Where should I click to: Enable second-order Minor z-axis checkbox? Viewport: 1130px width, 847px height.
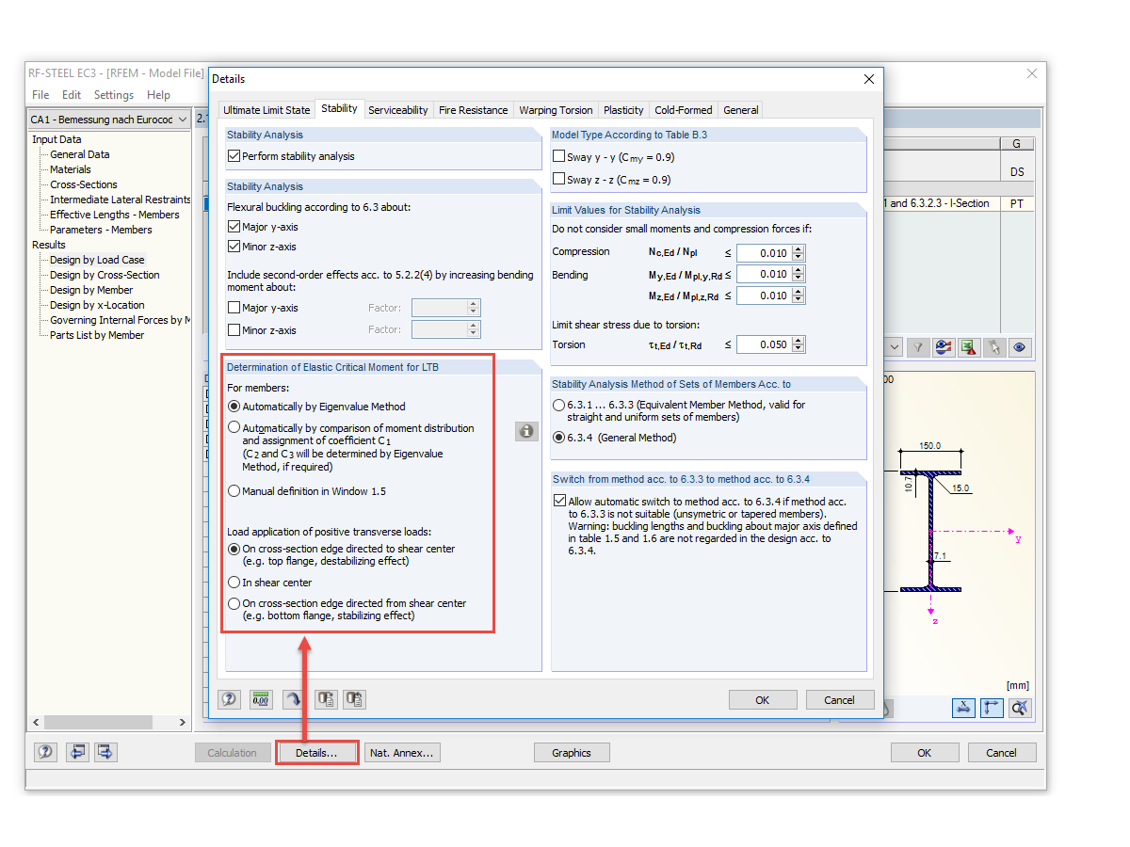coord(234,330)
